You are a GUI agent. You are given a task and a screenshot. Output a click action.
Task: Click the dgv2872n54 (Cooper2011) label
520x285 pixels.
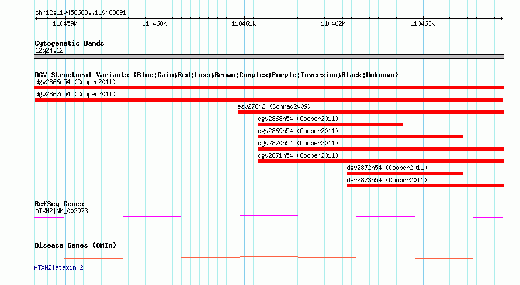point(387,168)
